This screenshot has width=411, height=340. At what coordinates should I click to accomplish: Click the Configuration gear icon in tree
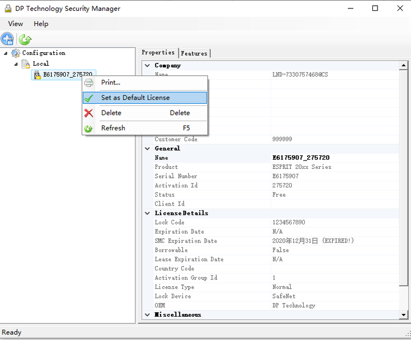coord(15,53)
